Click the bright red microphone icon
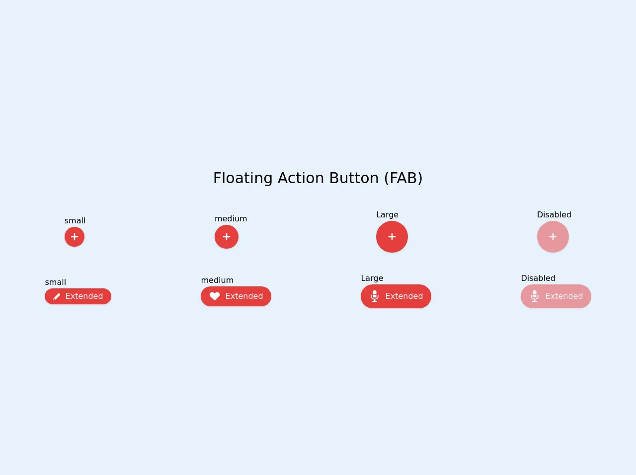Viewport: 636px width, 475px height. click(375, 296)
